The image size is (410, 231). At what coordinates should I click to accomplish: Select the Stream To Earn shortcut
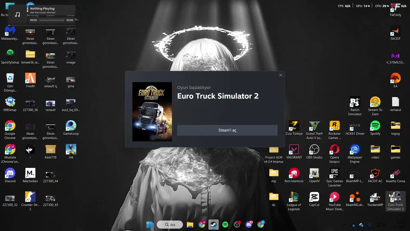[375, 107]
